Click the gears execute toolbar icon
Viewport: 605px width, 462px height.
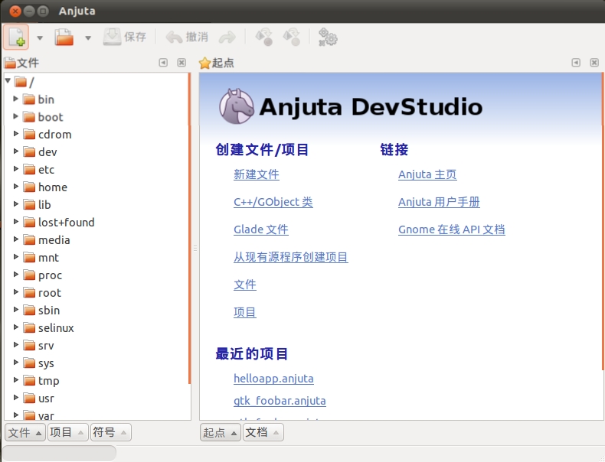click(328, 37)
